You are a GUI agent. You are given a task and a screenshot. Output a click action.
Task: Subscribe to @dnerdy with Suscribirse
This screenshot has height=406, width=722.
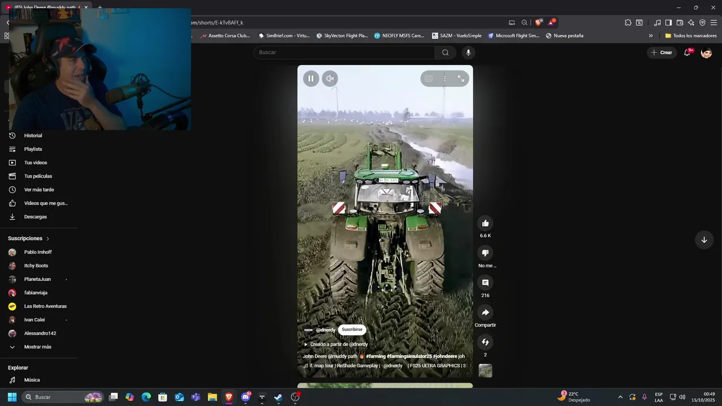(x=352, y=330)
